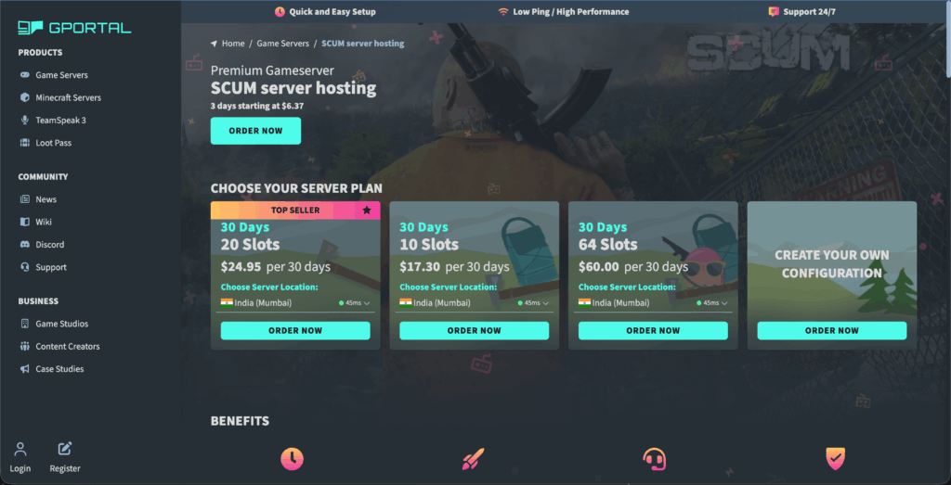The width and height of the screenshot is (951, 485).
Task: Click the Register label
Action: pos(65,468)
